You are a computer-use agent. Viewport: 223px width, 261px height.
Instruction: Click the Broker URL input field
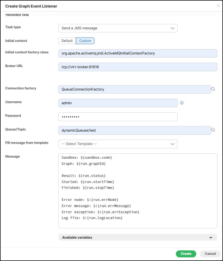138,67
